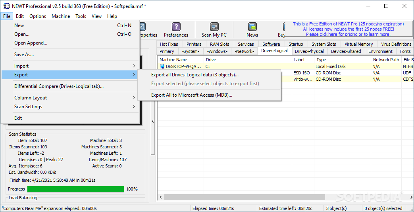Open Differential Compare (Drives-Logical tab)...
This screenshot has width=414, height=212.
(x=70, y=86)
